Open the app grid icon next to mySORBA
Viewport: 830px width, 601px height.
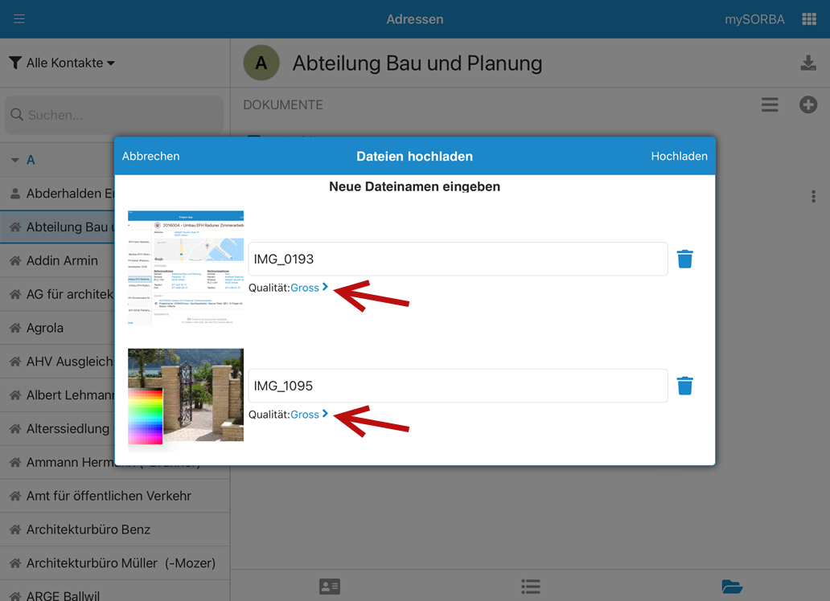809,19
